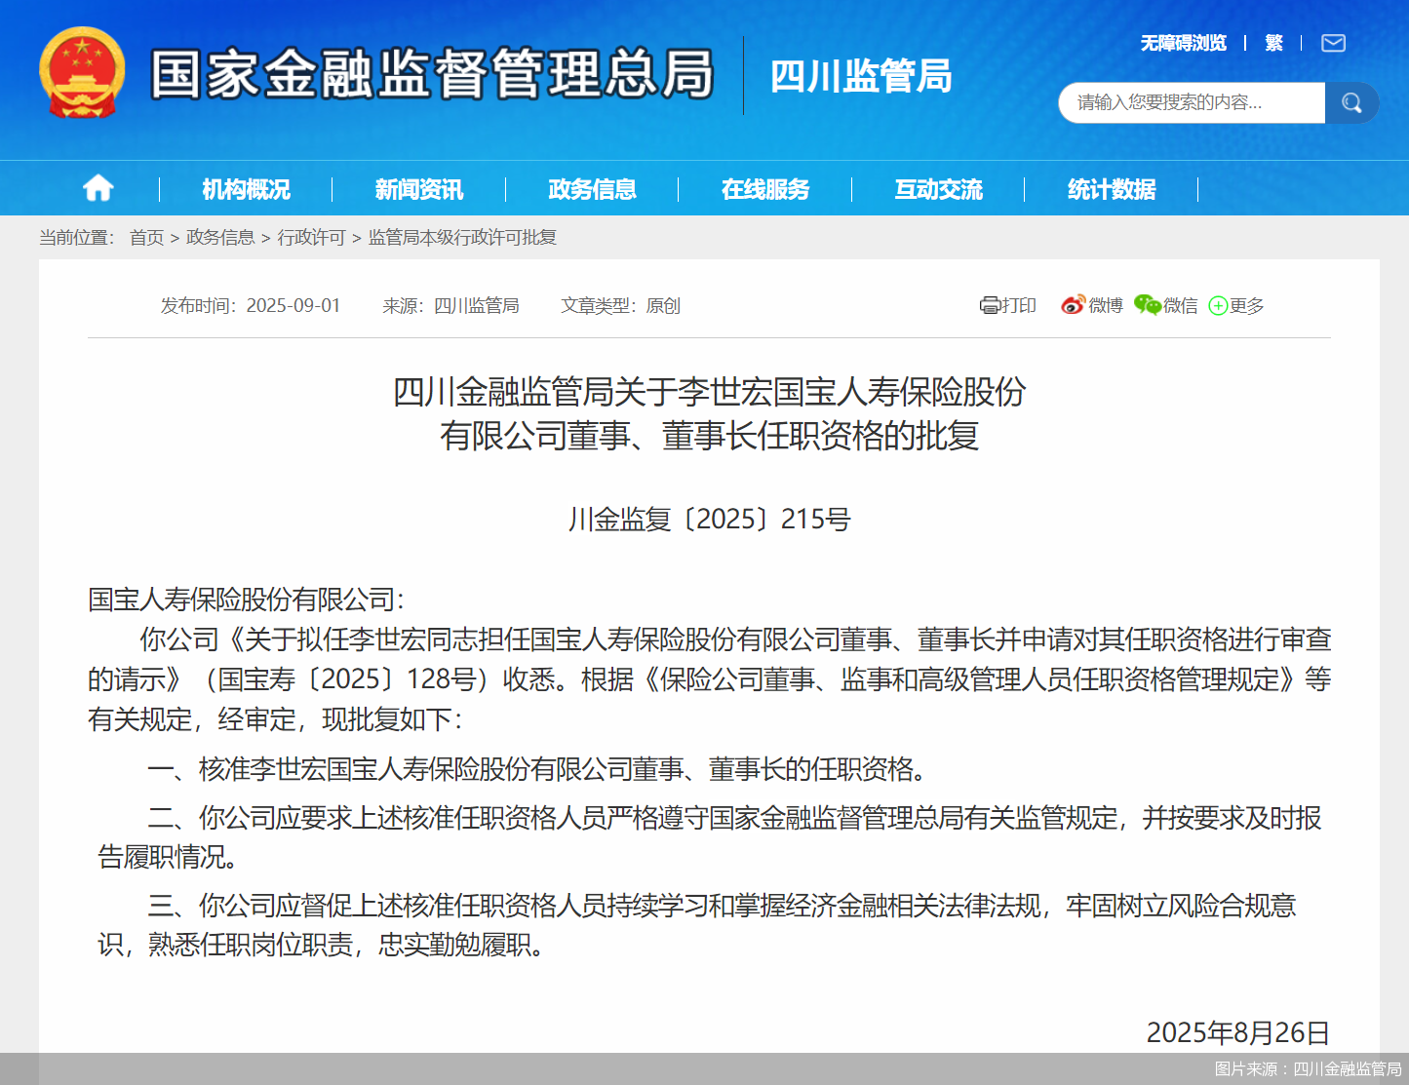Screen dimensions: 1409x1085
Task: Open the 政务信息 menu
Action: pos(592,189)
